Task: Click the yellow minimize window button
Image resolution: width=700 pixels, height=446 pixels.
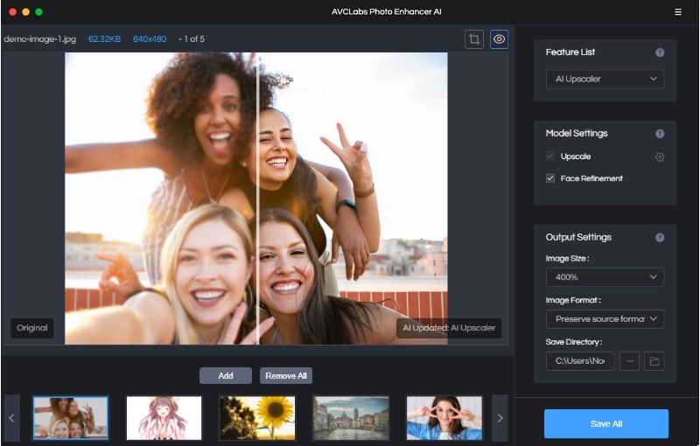Action: coord(26,12)
